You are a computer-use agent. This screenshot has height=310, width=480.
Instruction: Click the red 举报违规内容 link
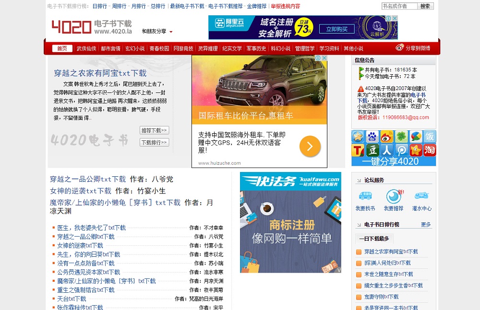286,6
